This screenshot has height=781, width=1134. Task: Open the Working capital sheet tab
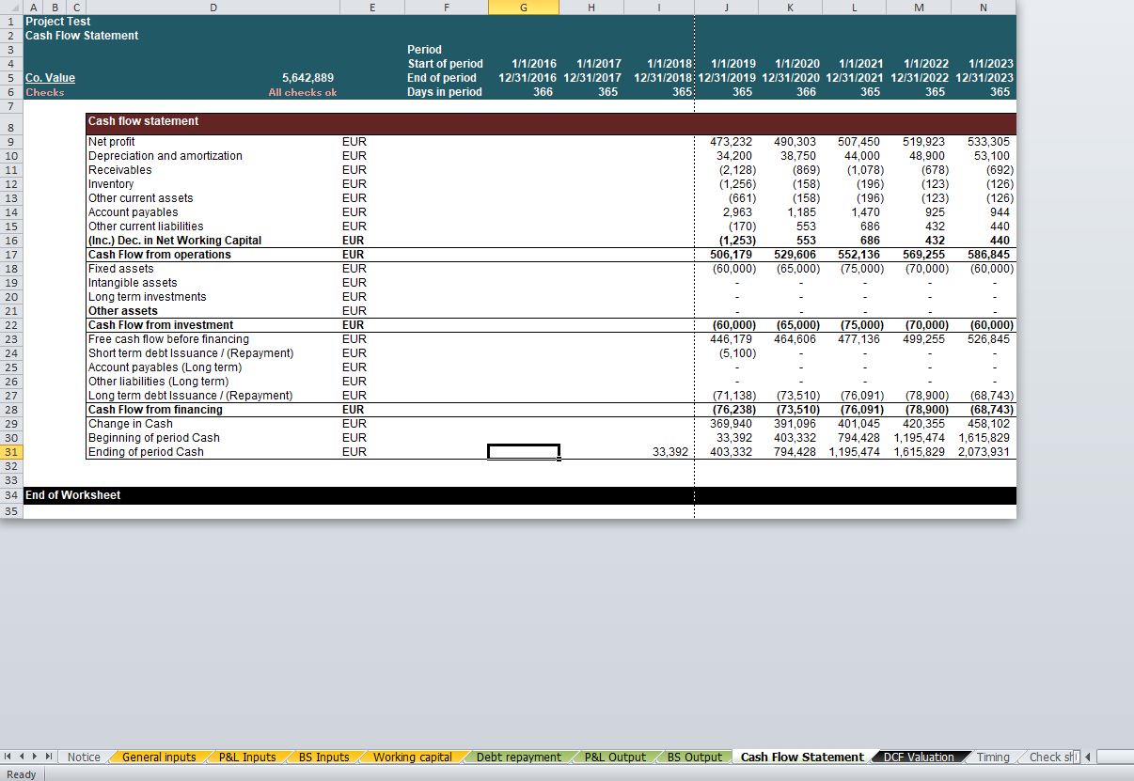[x=413, y=757]
